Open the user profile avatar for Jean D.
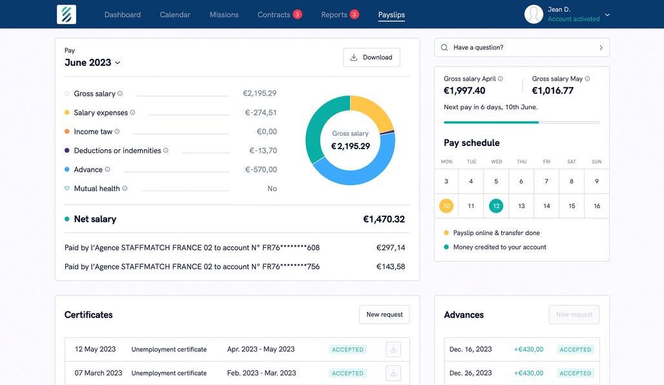This screenshot has height=385, width=664. [534, 14]
